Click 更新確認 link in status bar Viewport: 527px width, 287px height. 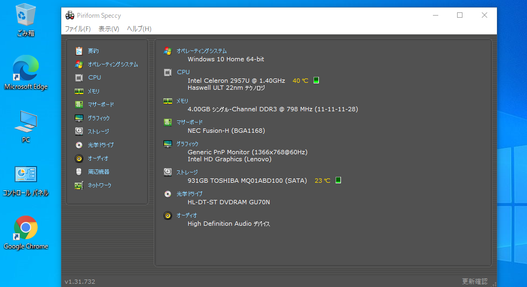coord(474,281)
